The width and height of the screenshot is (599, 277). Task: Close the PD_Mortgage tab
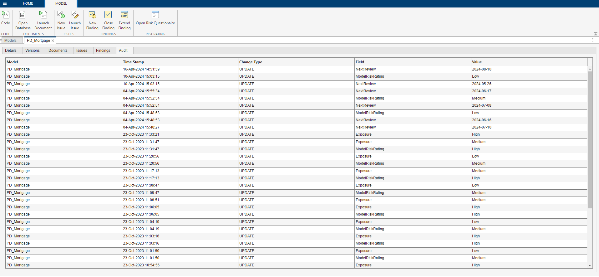point(53,41)
